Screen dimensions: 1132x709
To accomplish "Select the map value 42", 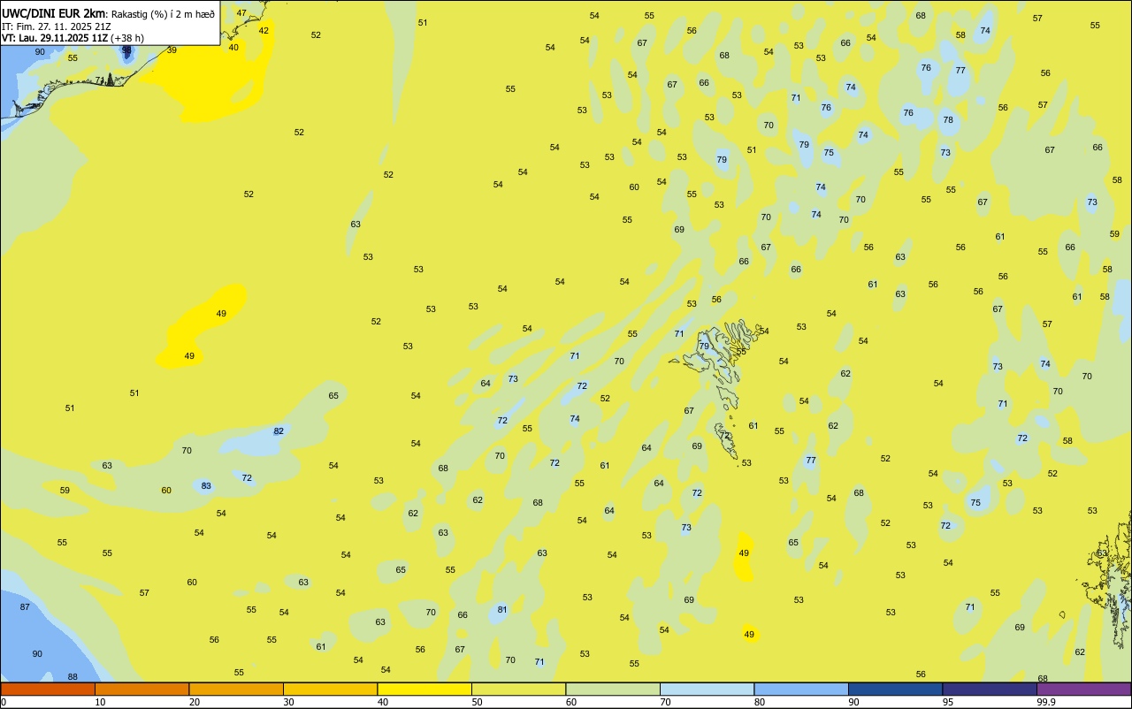I will [x=264, y=30].
